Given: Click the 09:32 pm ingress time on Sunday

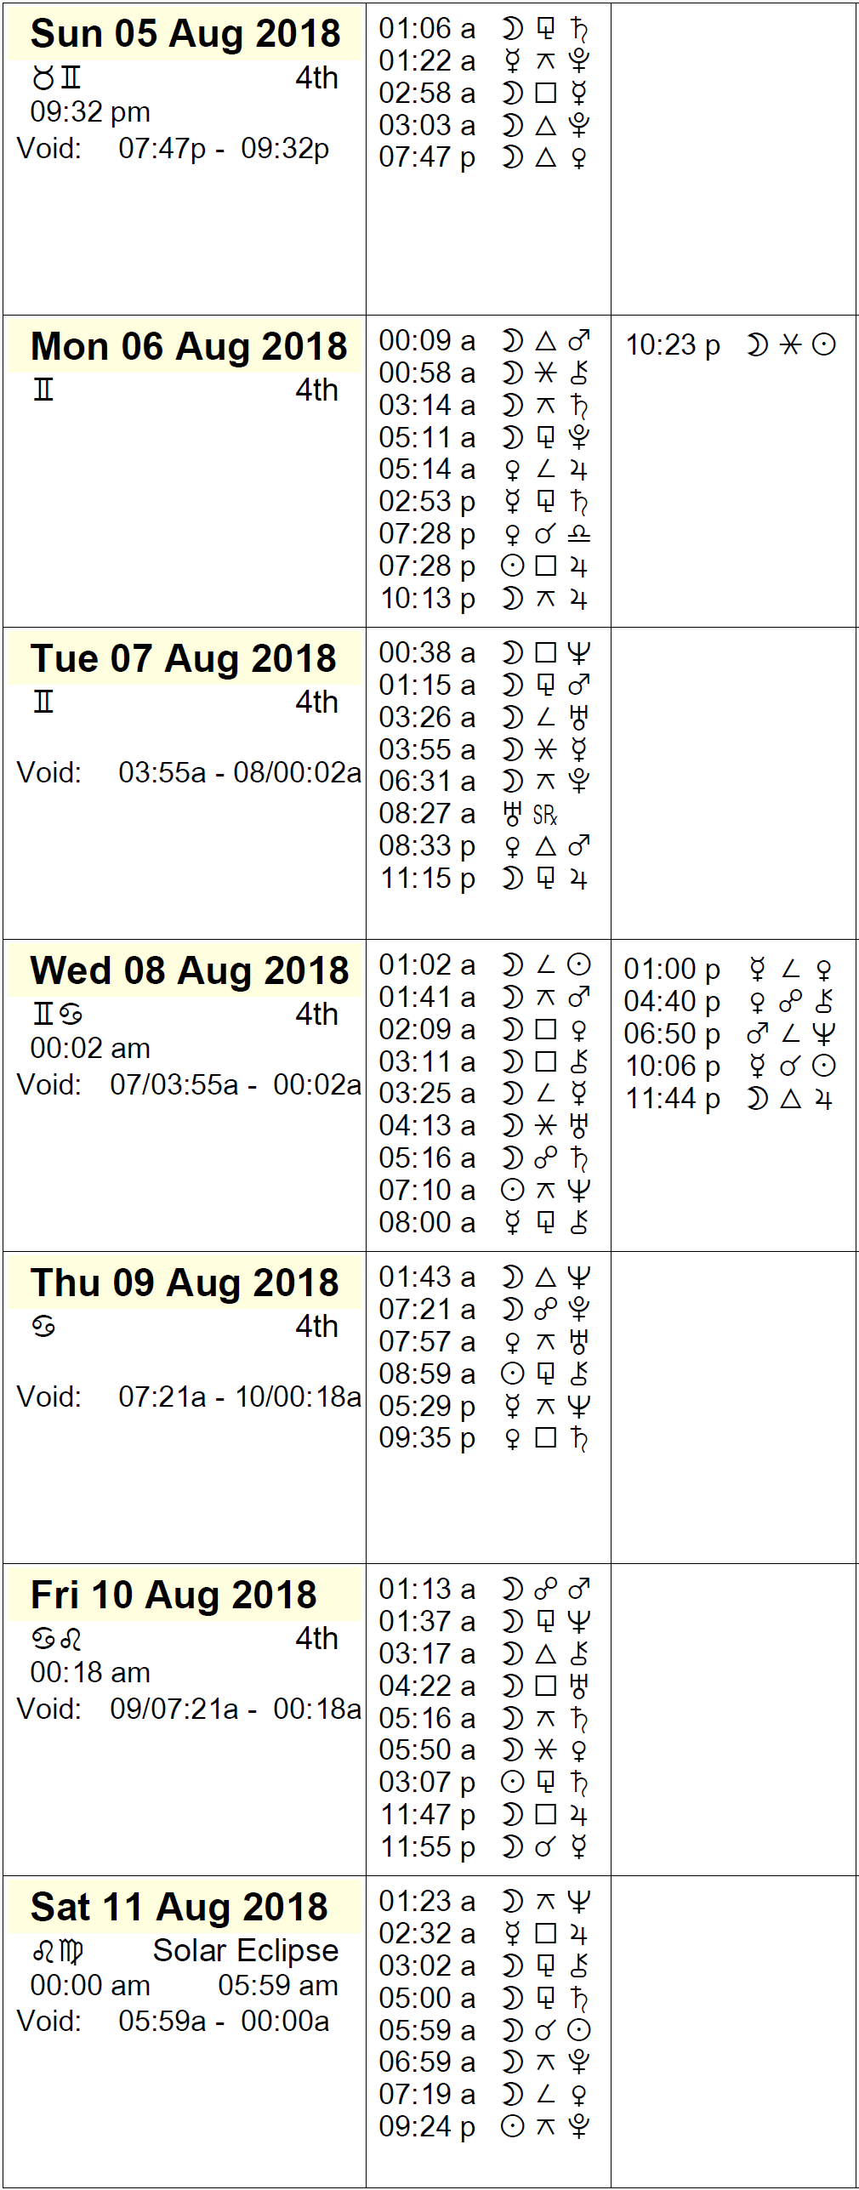Looking at the screenshot, I should tap(90, 112).
